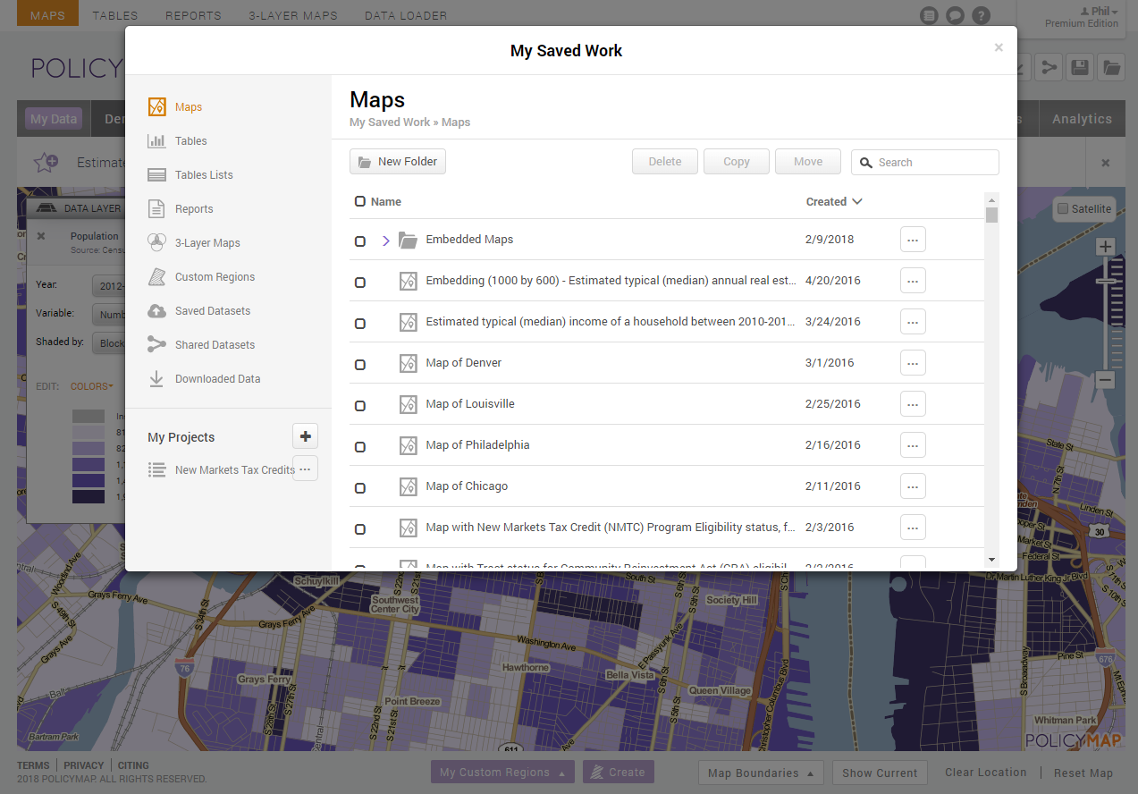Click Show Current button
The width and height of the screenshot is (1138, 794).
click(x=880, y=773)
